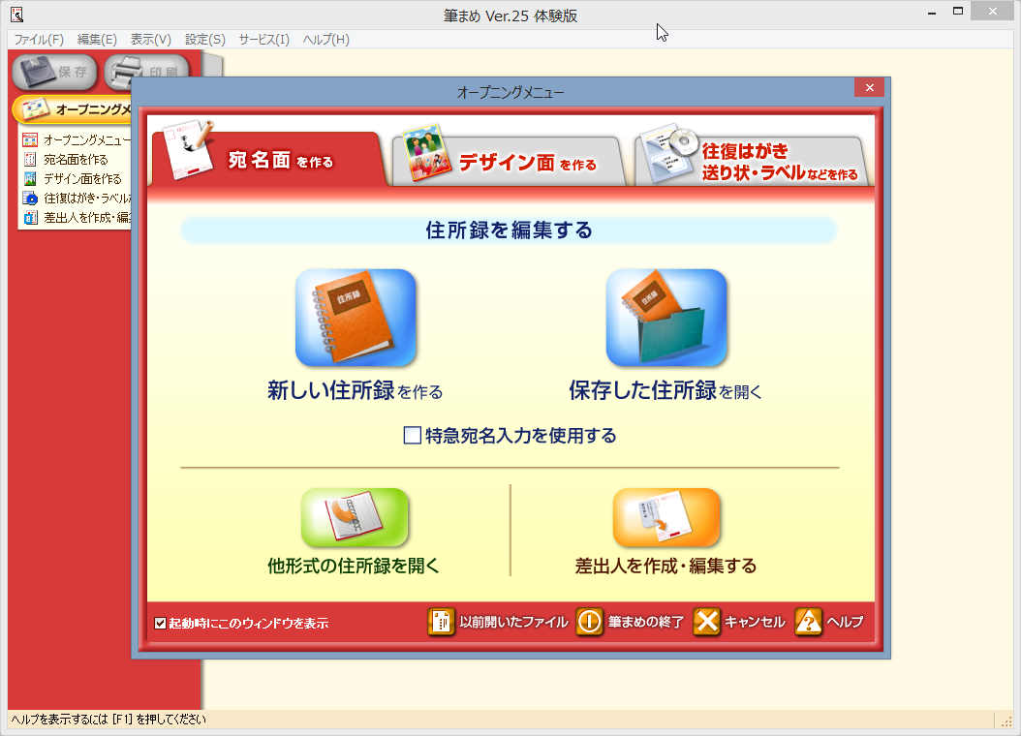This screenshot has height=736, width=1021.
Task: Click the 保存した住所録 folder icon
Action: point(665,318)
